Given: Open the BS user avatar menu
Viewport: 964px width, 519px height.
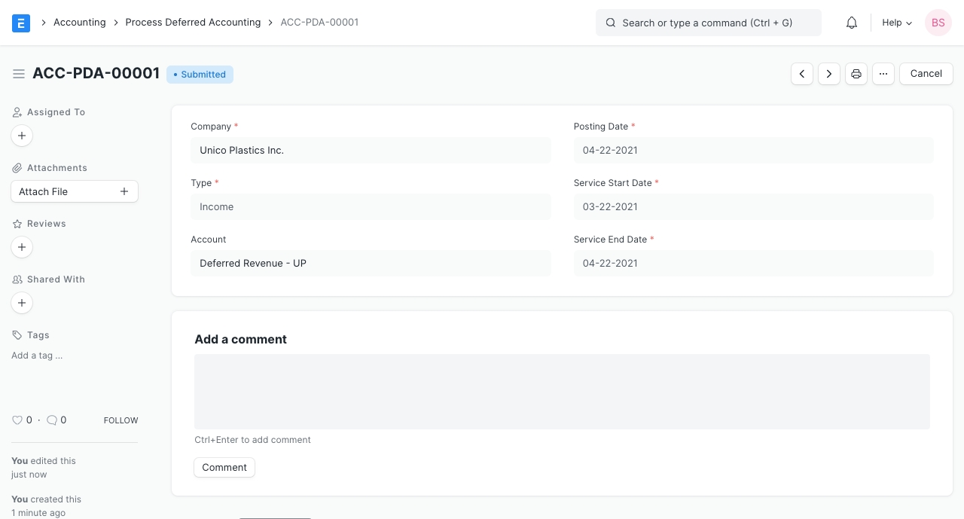Looking at the screenshot, I should pos(938,23).
